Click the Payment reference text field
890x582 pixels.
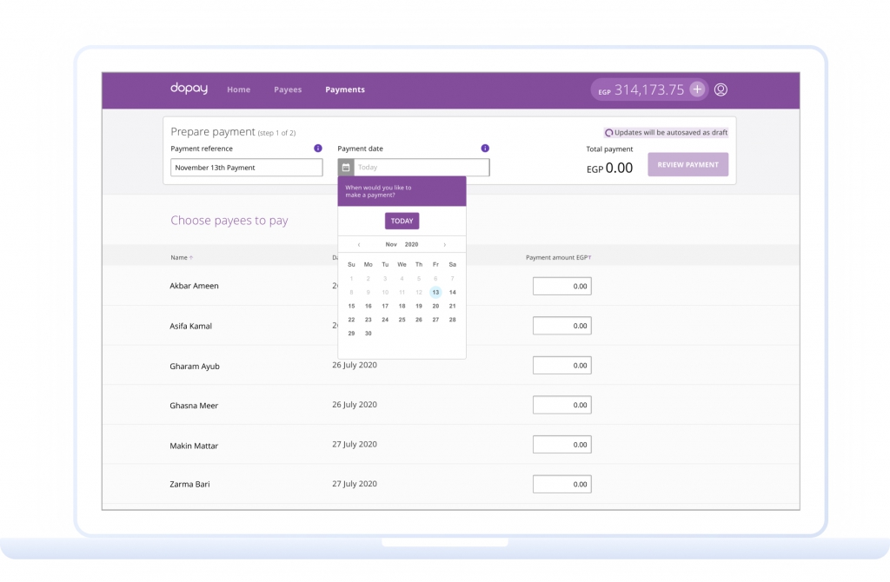(x=246, y=168)
